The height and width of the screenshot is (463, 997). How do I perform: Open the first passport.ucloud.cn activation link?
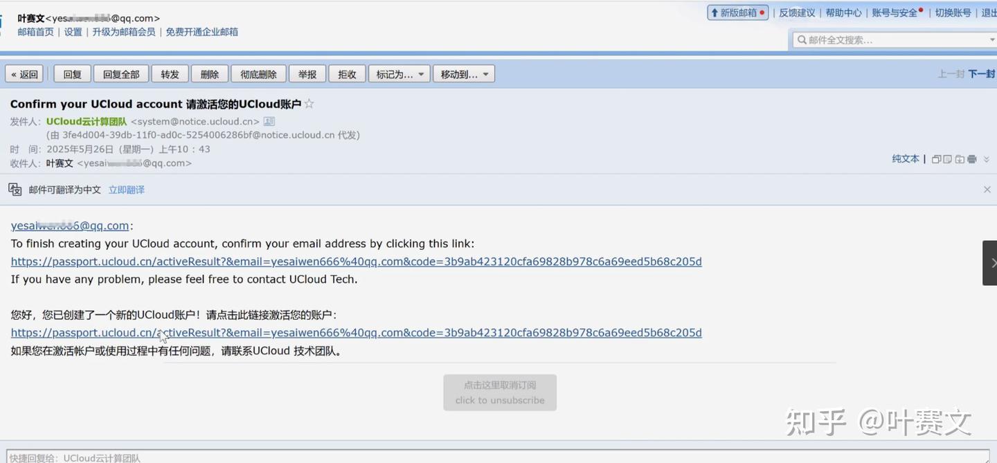(x=357, y=262)
